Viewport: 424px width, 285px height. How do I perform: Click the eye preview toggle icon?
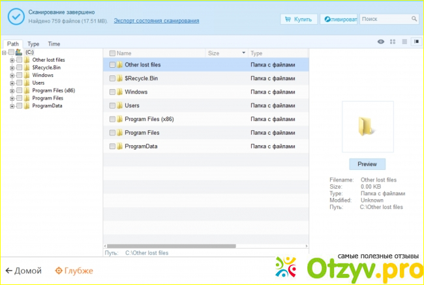[381, 42]
